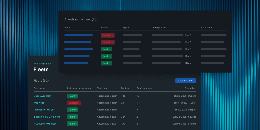Click the Create a fleet button
Screen dimensions: 260x130
pos(185,81)
